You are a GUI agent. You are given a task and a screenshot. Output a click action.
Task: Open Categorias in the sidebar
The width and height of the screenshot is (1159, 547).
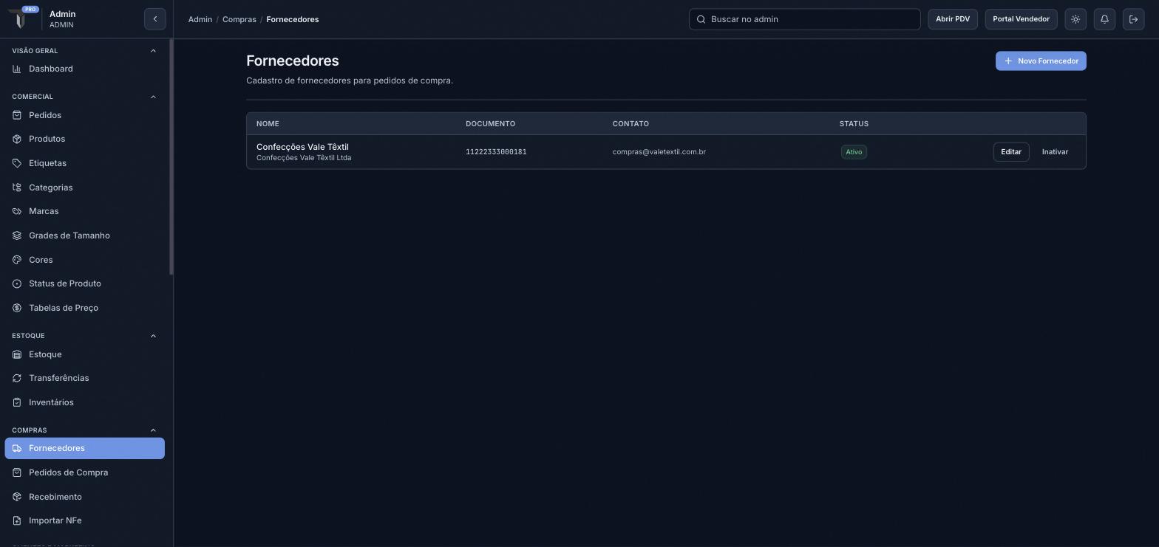[84, 188]
